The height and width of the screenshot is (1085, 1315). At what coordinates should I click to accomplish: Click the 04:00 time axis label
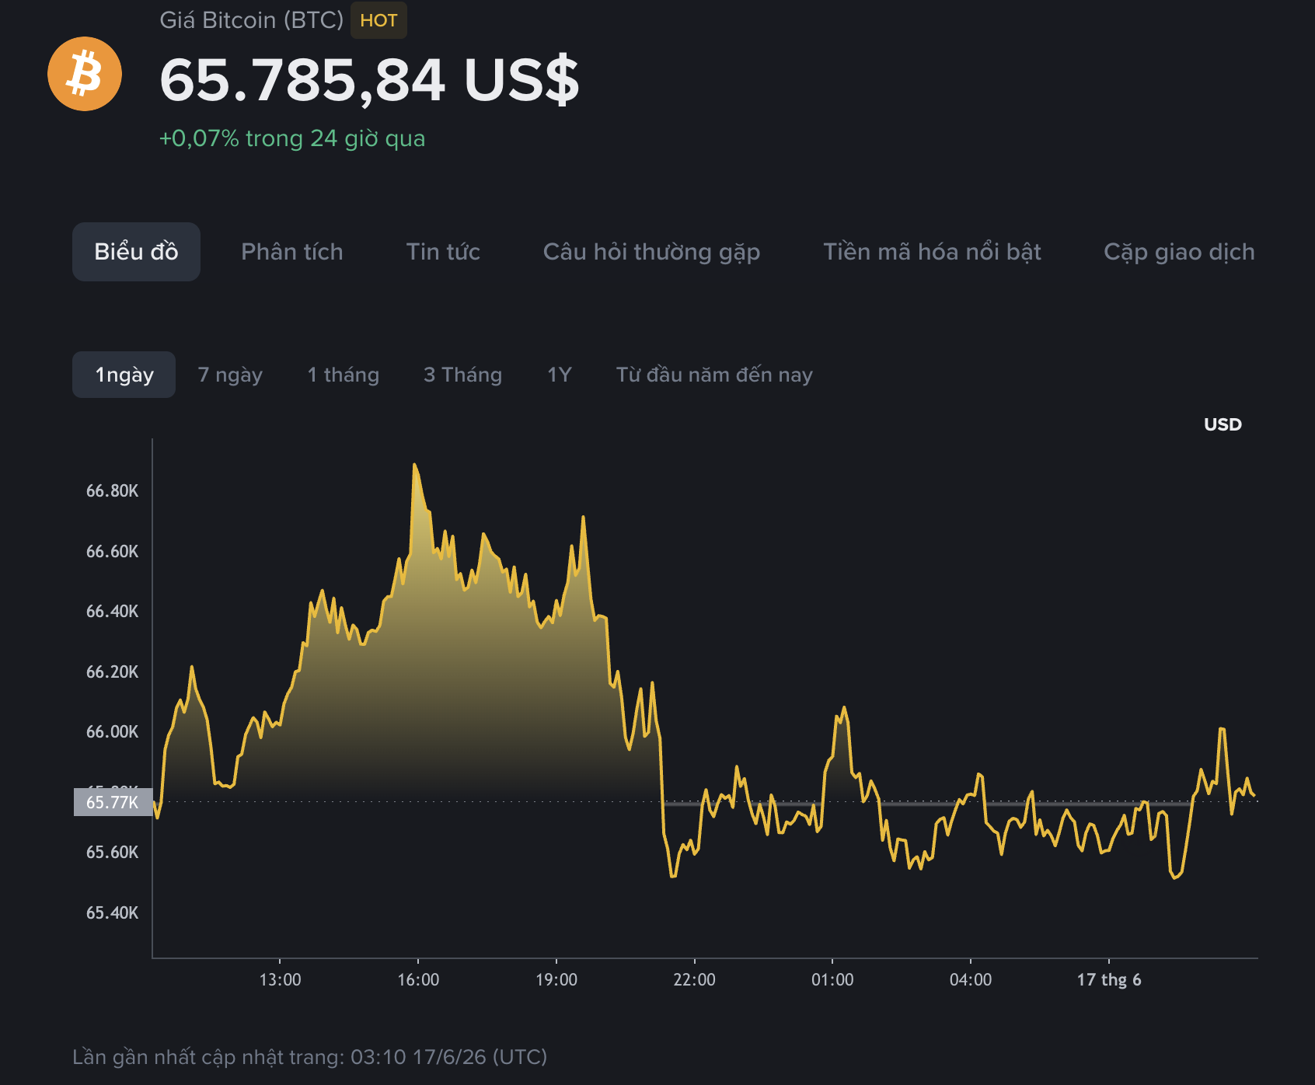pos(971,979)
